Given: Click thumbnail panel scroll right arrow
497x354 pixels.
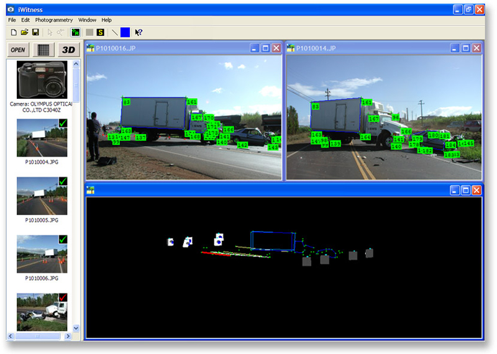Looking at the screenshot, I should click(x=68, y=336).
